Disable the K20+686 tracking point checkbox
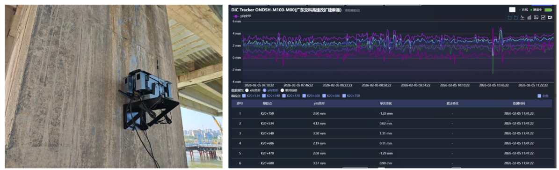The width and height of the screenshot is (559, 170). coord(324,96)
